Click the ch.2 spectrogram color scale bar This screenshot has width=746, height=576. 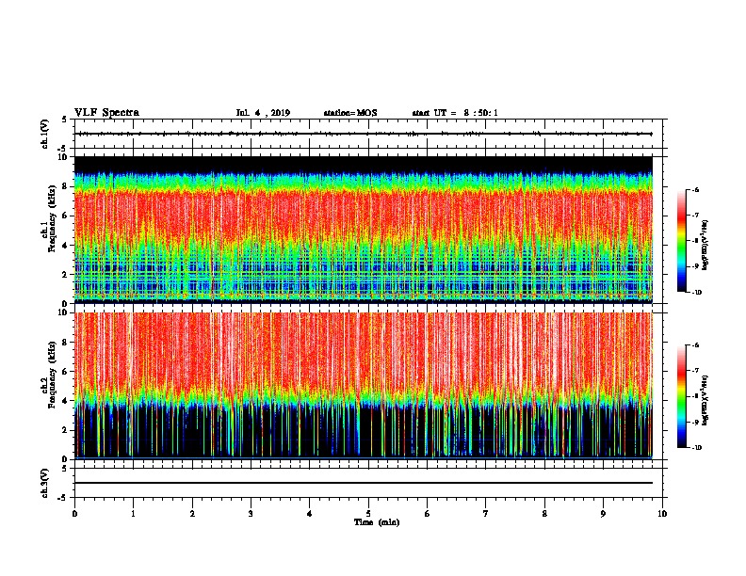click(681, 396)
